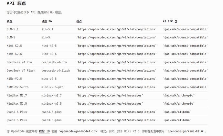Viewport: 223px width, 136px height.
Task: Click the 'GLM-5' model name cell
Action: [x=11, y=37]
